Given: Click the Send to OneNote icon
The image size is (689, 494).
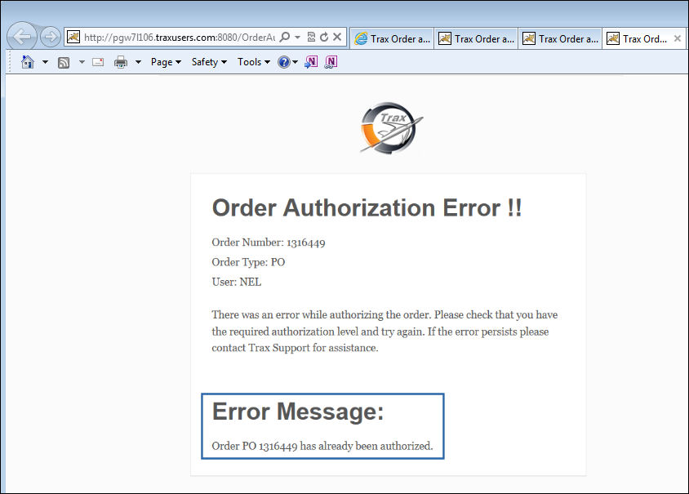Looking at the screenshot, I should 311,62.
